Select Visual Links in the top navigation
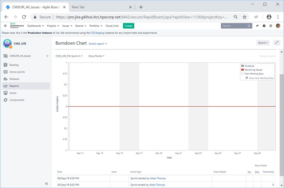 [x=112, y=26]
